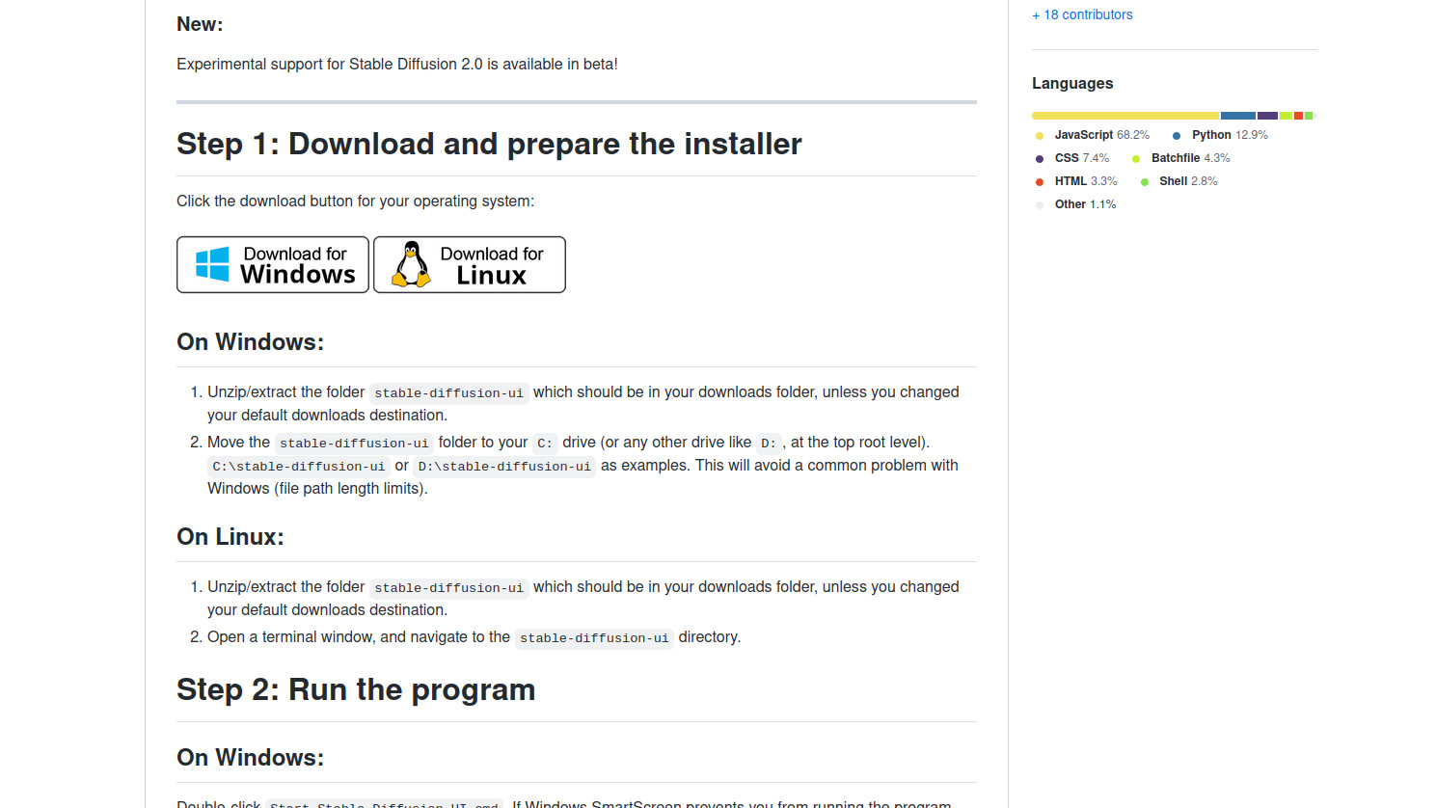Click the blue dot beside Python
The width and height of the screenshot is (1436, 808).
(x=1177, y=136)
